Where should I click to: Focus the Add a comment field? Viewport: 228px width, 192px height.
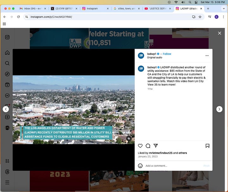coord(173,166)
